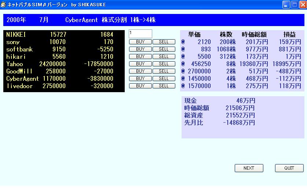Select the NIKKEI index label
This screenshot has height=188, width=307.
click(x=16, y=35)
